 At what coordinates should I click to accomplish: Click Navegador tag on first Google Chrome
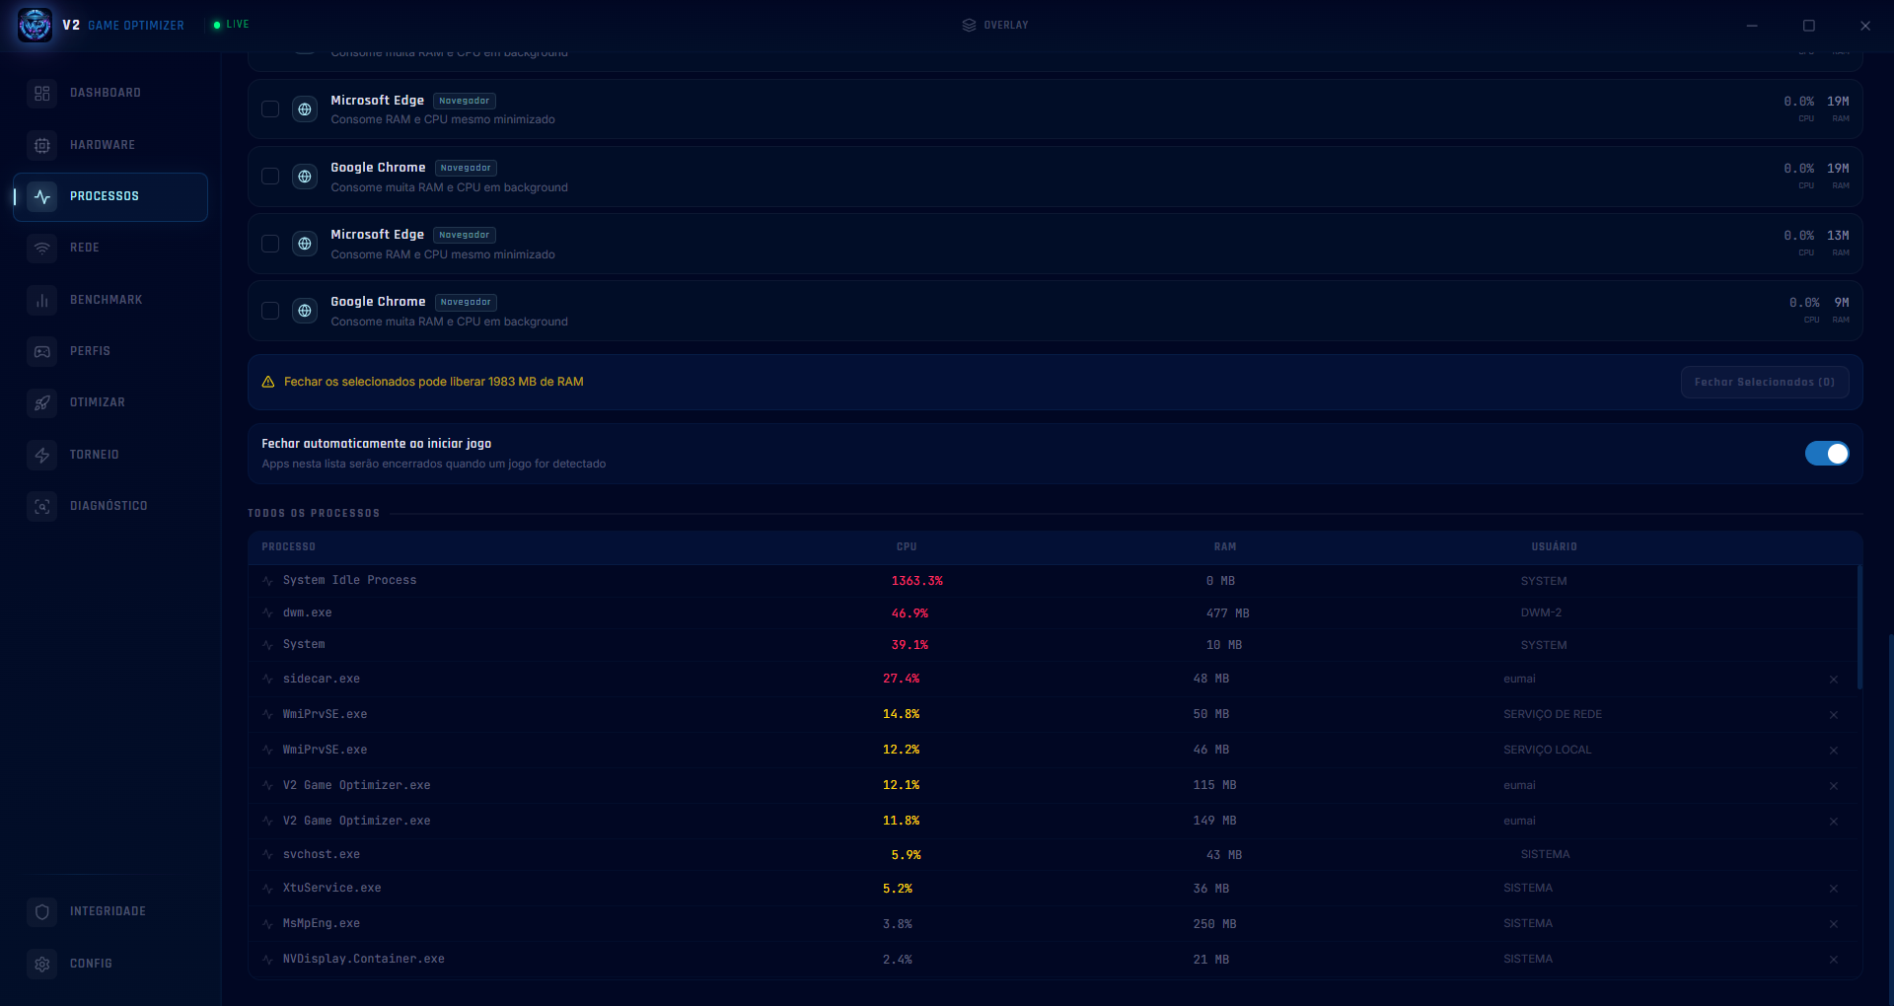[466, 168]
